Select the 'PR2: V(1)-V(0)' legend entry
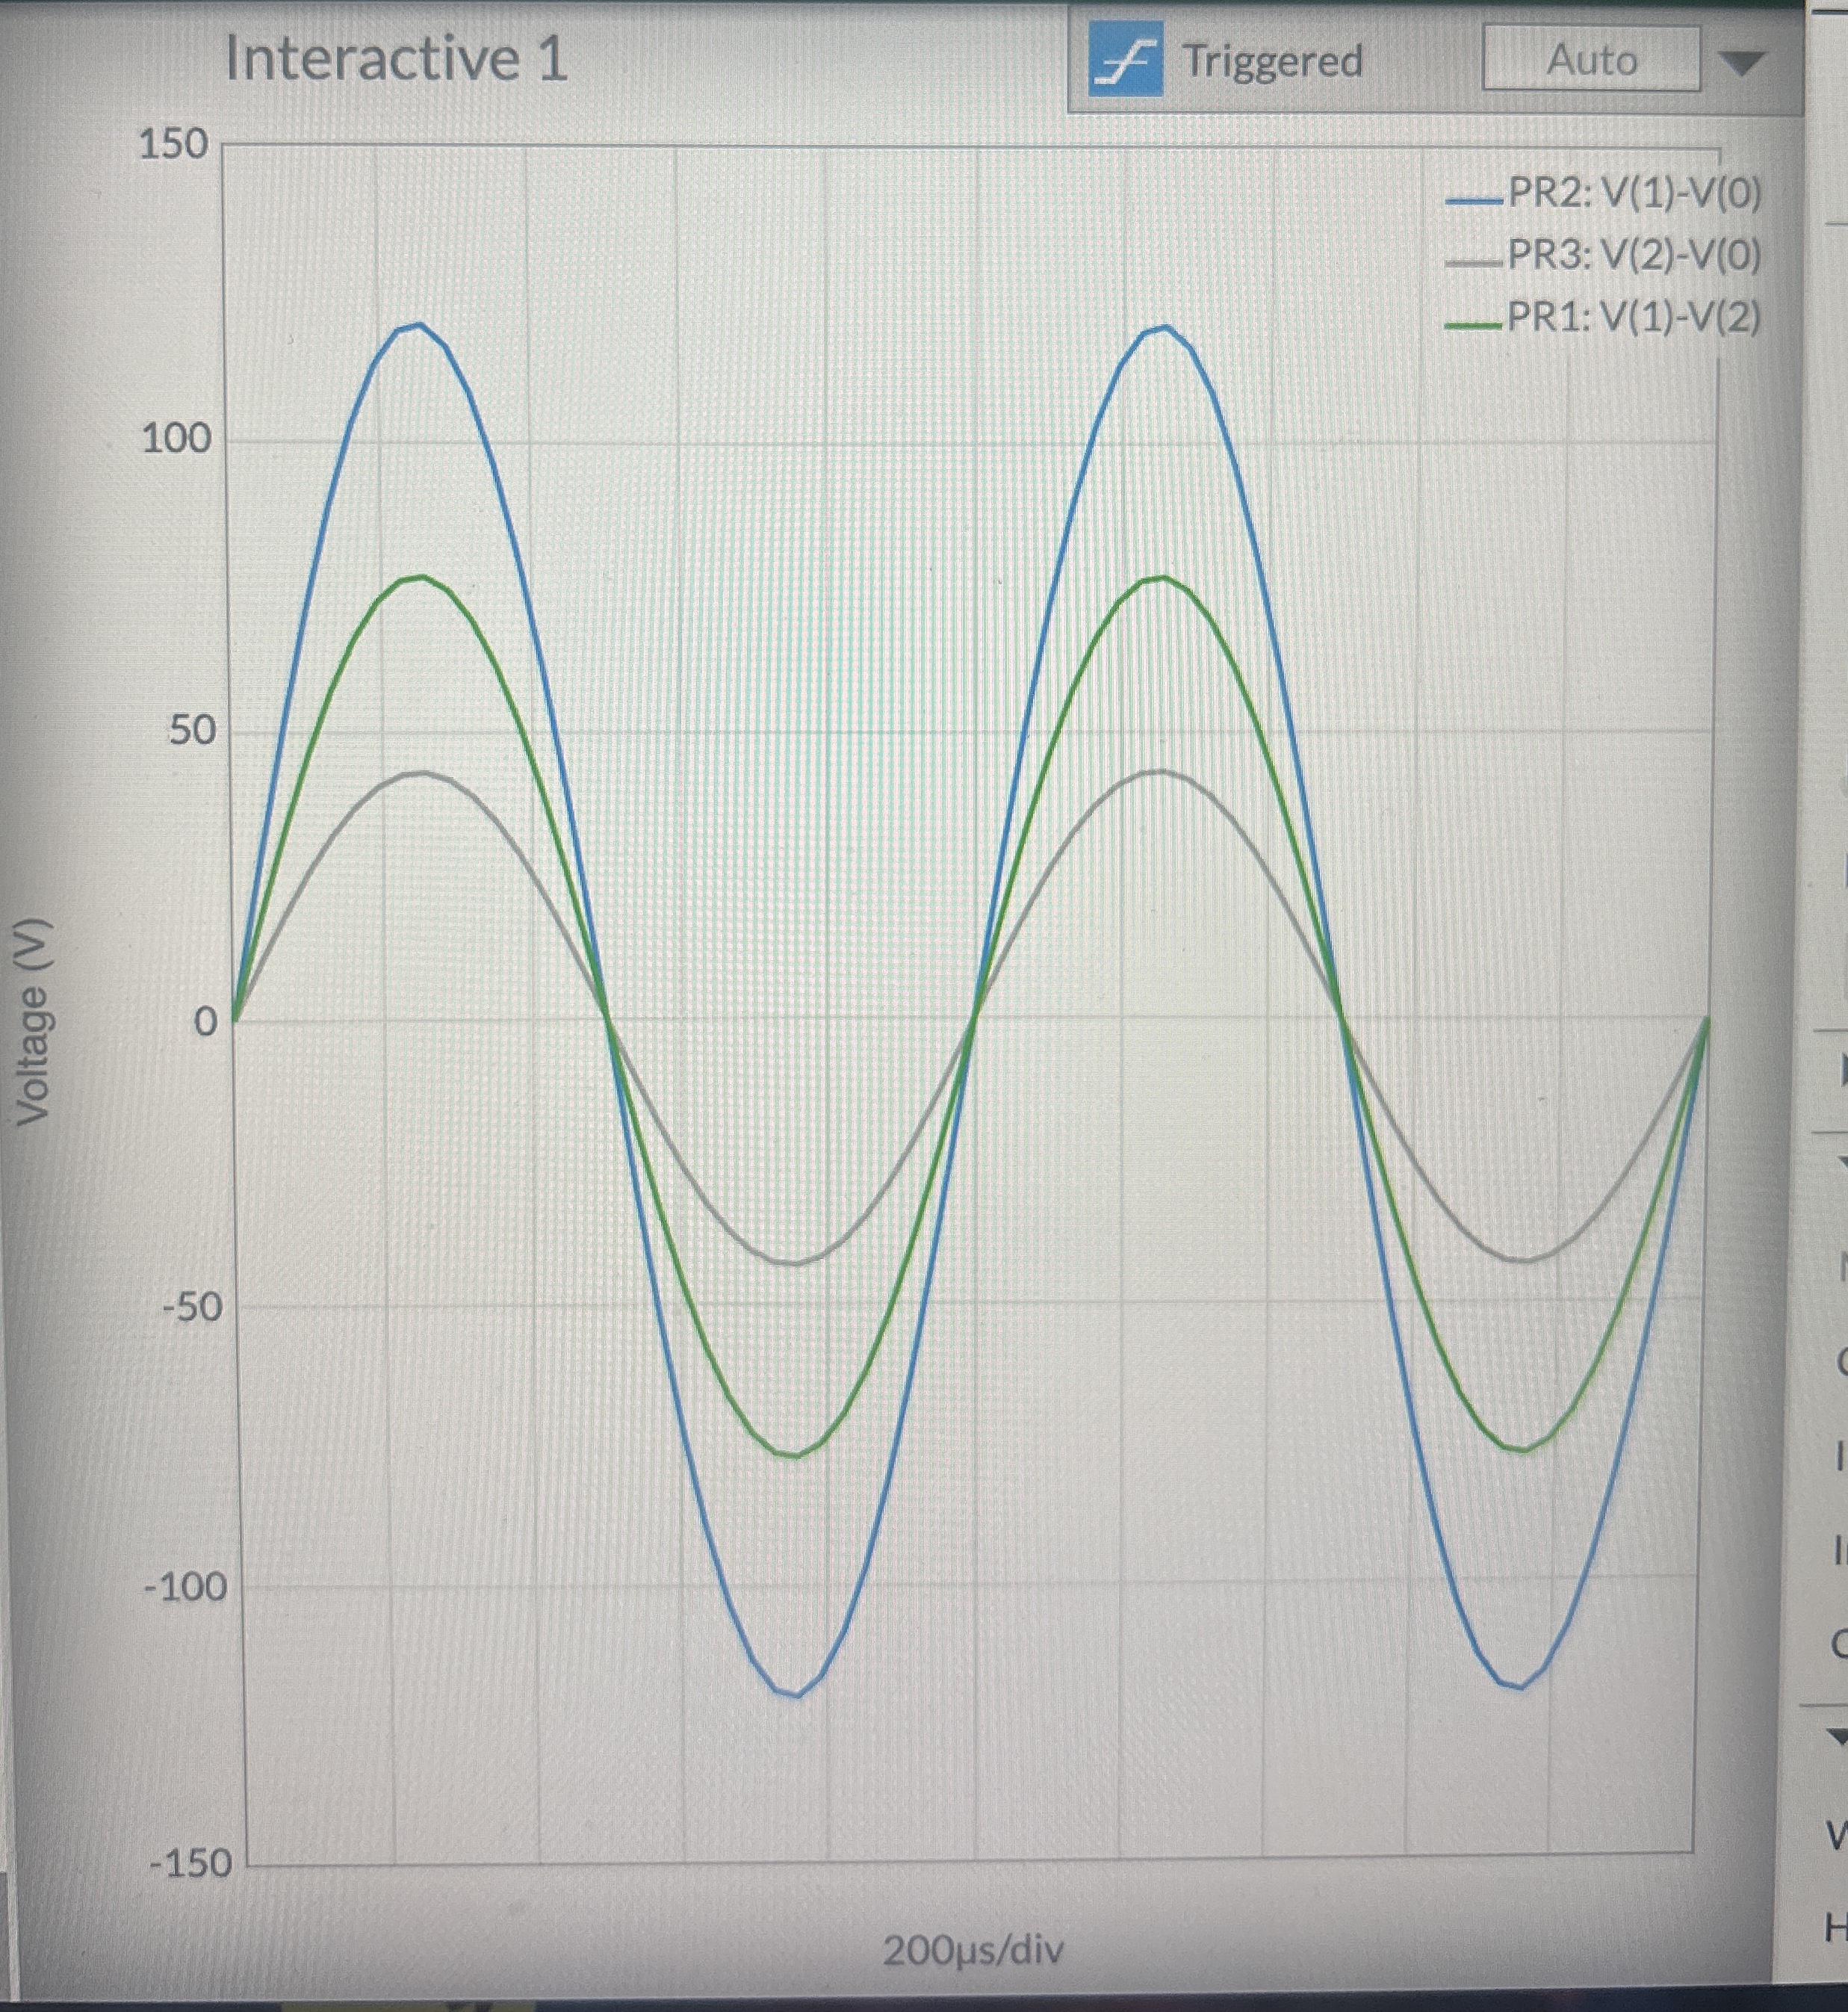 pyautogui.click(x=1634, y=193)
